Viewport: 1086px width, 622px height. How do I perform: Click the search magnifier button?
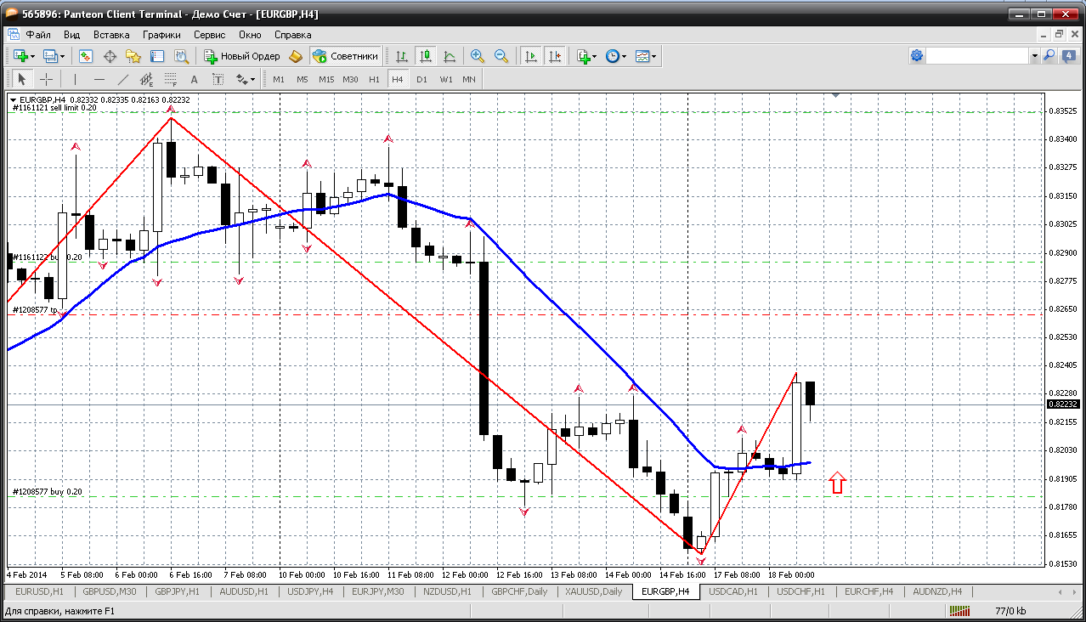click(1049, 55)
